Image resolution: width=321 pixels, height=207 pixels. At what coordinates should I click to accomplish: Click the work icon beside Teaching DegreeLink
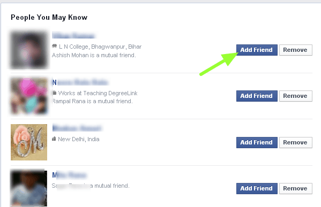pos(55,93)
